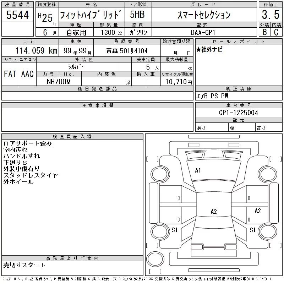Check the empty bracket box at diagram's upper-left

[x=153, y=159]
